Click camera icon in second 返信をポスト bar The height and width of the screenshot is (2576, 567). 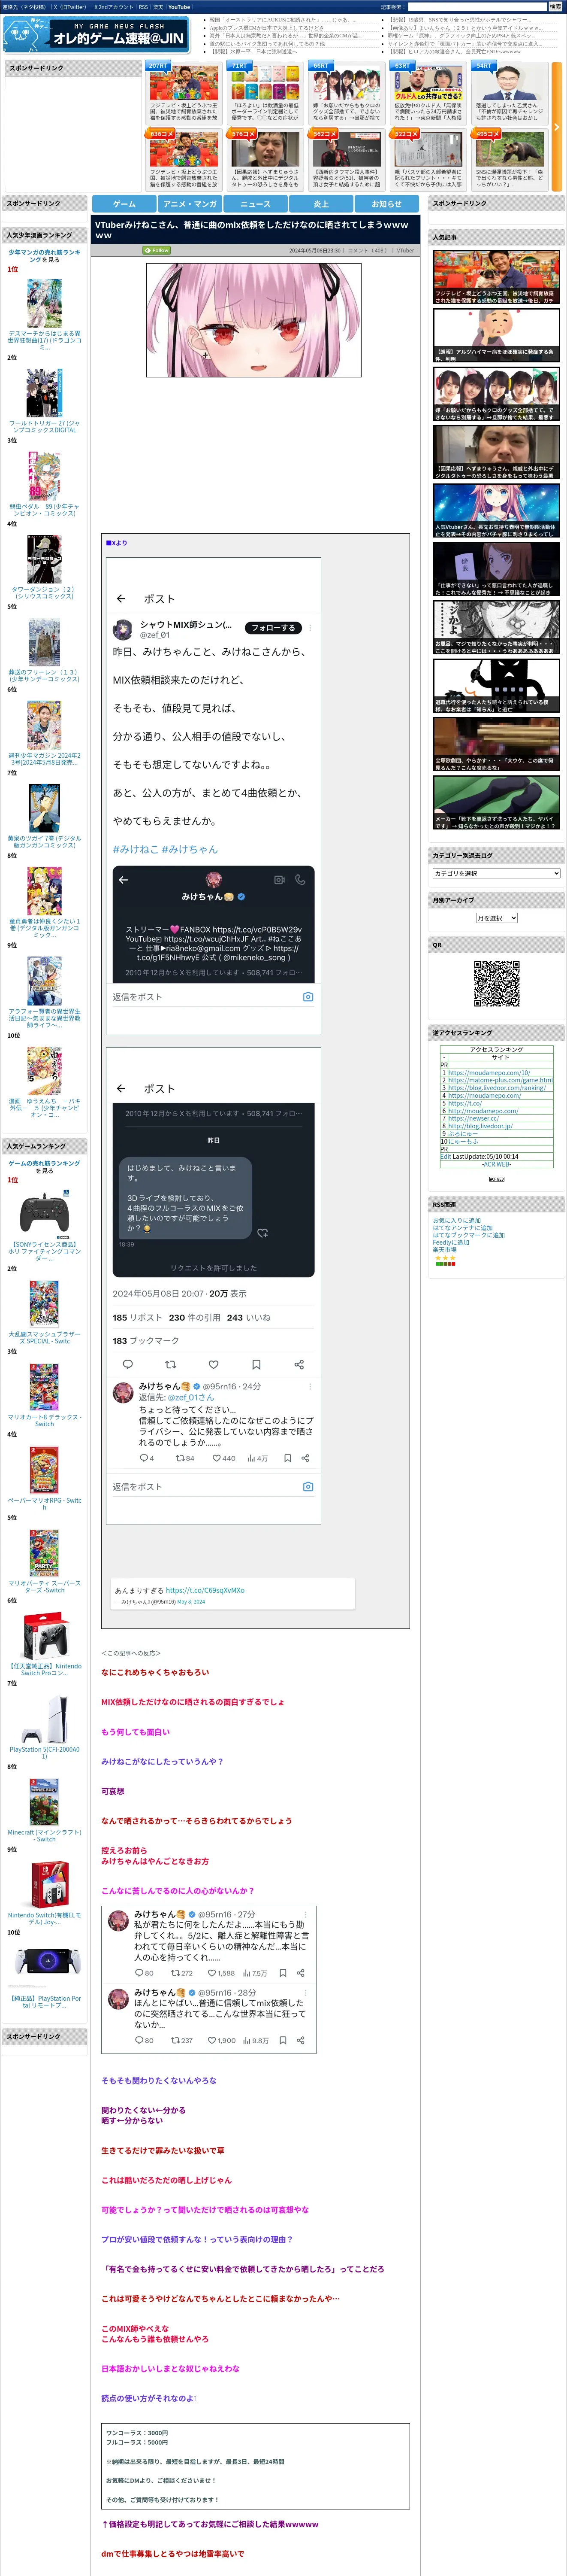(308, 1487)
